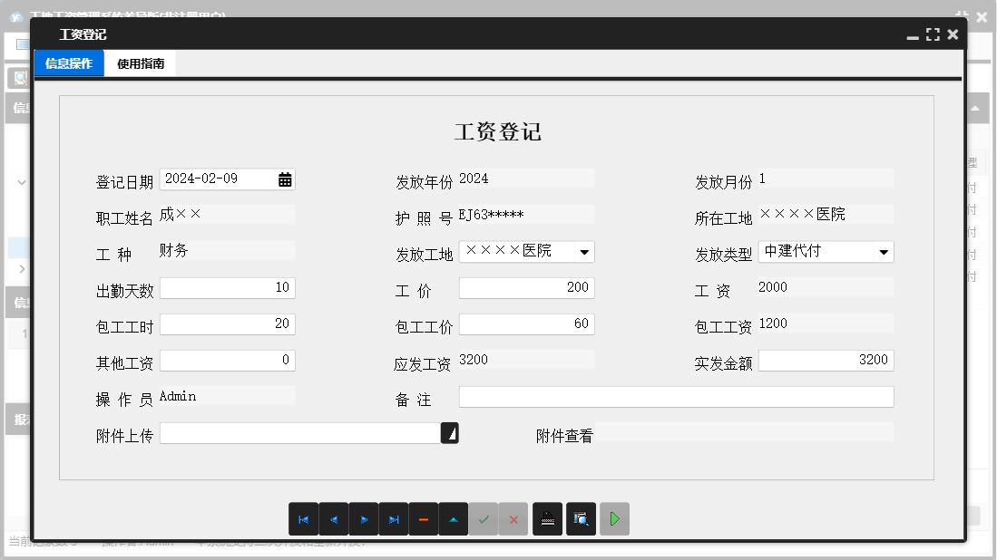Click the confirm checkmark button

click(484, 518)
